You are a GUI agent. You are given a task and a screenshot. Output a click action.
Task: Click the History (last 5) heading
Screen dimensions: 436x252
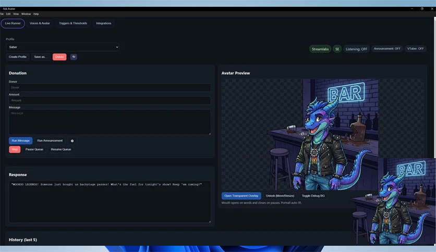[23, 240]
